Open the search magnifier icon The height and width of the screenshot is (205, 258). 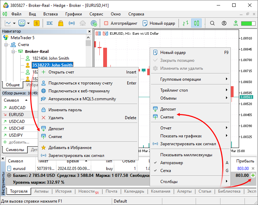click(212, 23)
